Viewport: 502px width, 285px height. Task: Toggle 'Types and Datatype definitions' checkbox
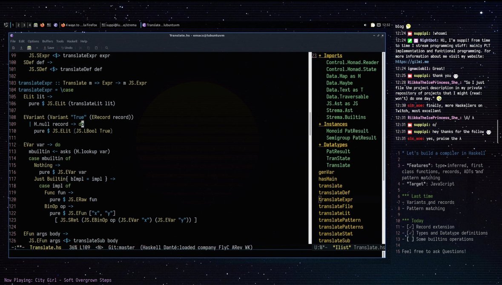[410, 233]
